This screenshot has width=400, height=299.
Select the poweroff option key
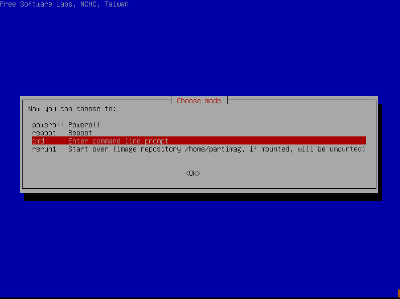(x=48, y=125)
